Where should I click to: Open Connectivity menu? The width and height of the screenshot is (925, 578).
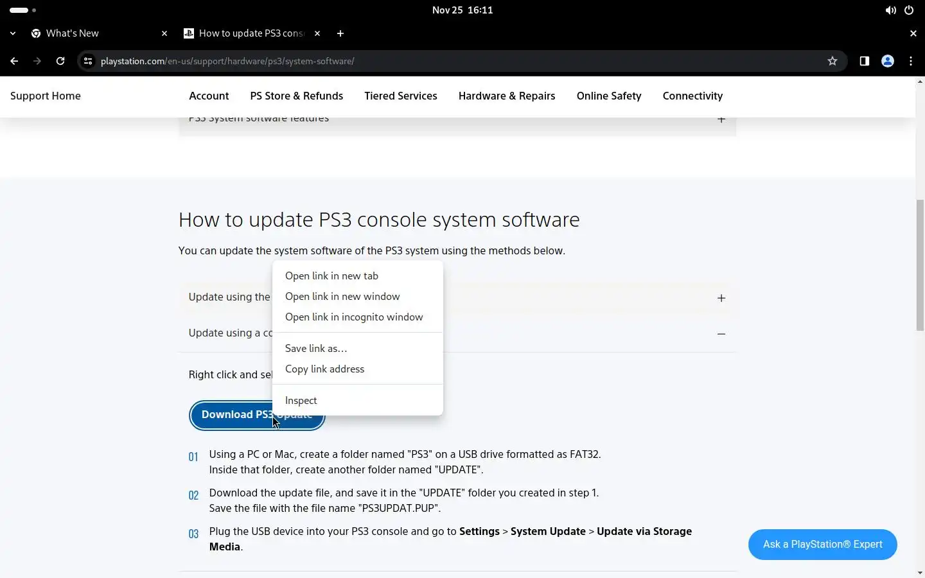click(x=692, y=96)
